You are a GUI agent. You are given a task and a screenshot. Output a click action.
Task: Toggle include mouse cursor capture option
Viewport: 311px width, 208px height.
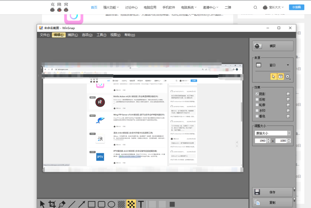pos(274,76)
